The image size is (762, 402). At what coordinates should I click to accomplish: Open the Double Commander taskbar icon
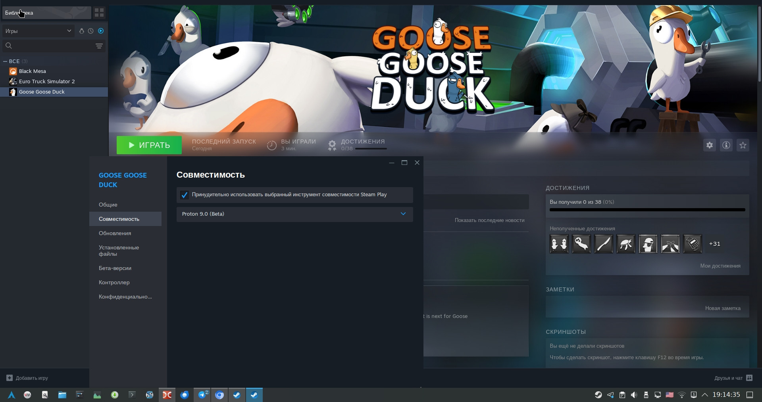tap(167, 395)
